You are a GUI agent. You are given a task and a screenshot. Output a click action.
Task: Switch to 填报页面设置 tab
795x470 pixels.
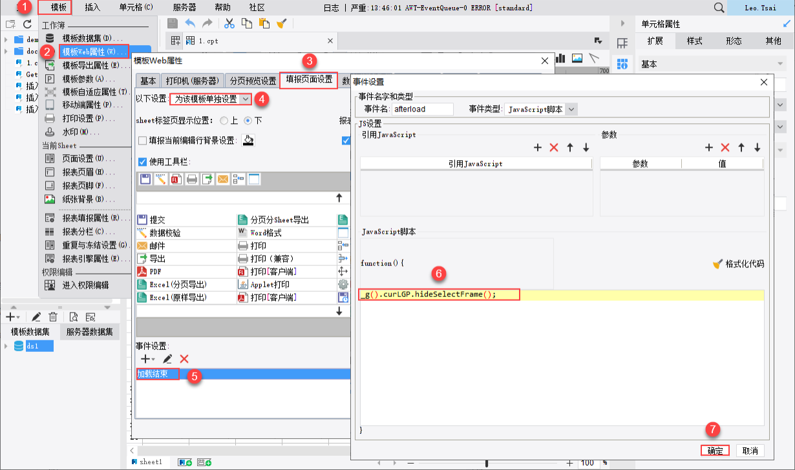pyautogui.click(x=308, y=80)
